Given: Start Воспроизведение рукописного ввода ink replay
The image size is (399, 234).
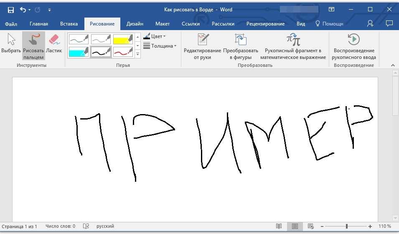Looking at the screenshot, I should 354,46.
